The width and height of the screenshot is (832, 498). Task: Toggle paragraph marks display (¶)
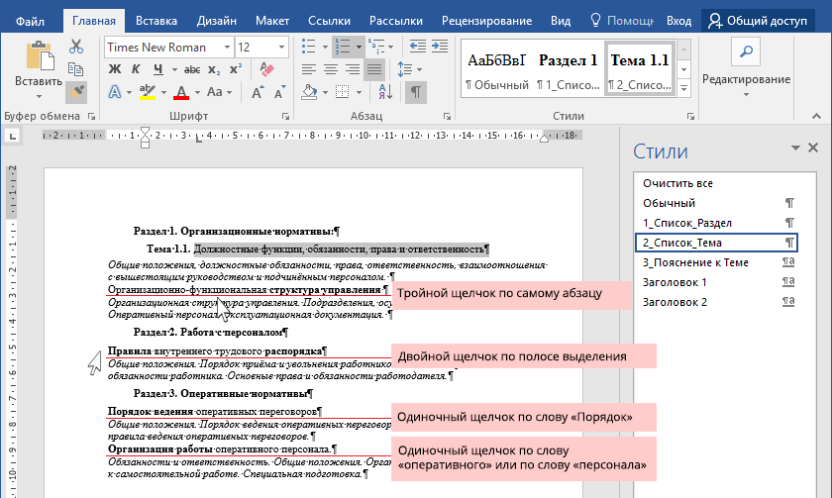tap(416, 92)
